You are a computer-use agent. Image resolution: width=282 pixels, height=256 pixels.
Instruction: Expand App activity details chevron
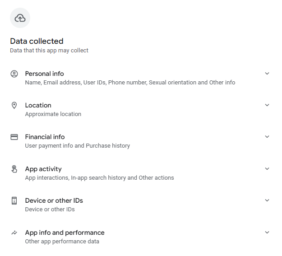pos(267,169)
